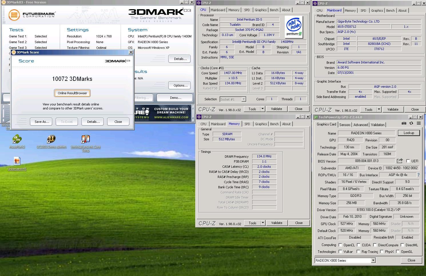Screen dimensions: 426x276
Task: Toggle the OpenGL checkbox
Action: point(398,251)
